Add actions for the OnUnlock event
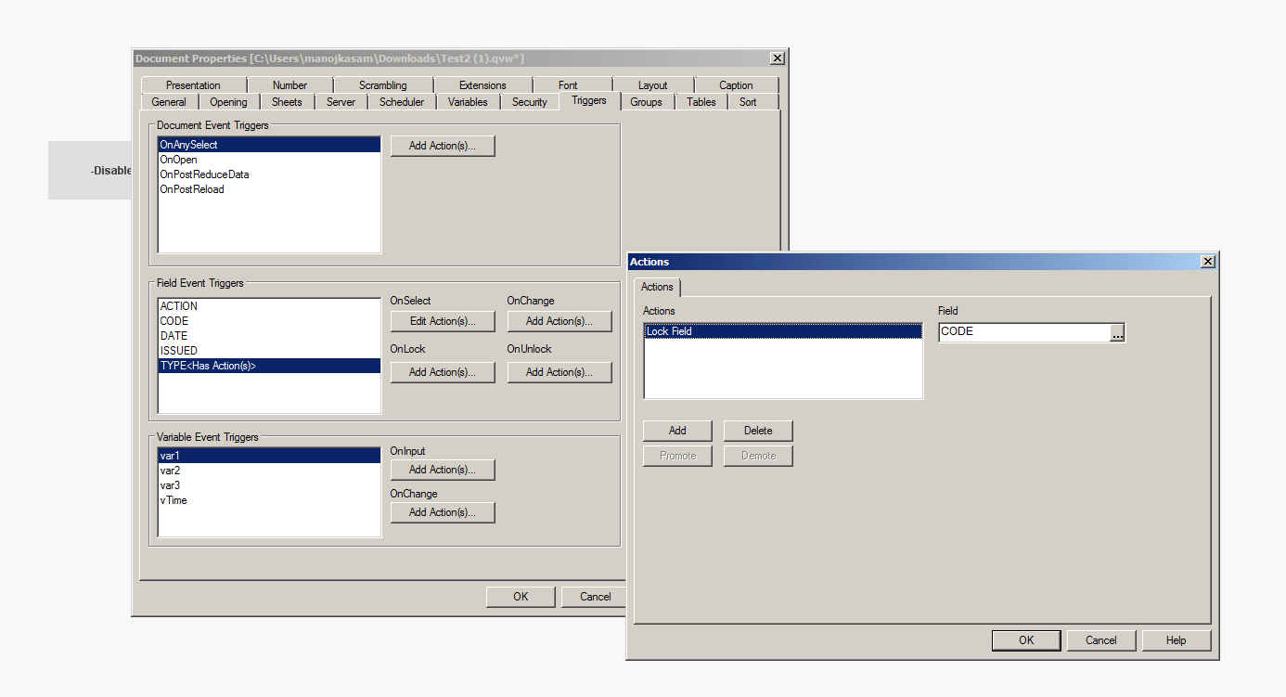Image resolution: width=1286 pixels, height=697 pixels. 559,372
